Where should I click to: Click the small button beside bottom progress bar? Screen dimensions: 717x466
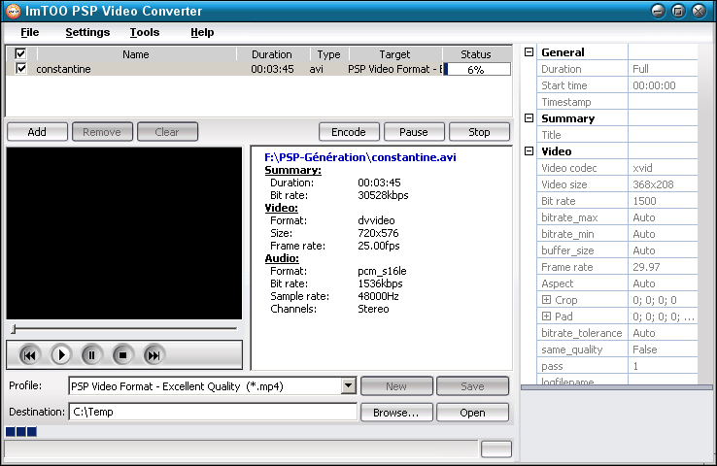click(496, 449)
